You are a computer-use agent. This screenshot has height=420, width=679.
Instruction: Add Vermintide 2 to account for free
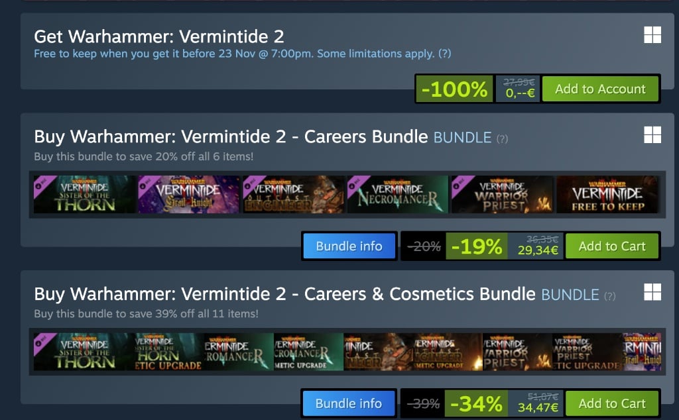click(600, 89)
